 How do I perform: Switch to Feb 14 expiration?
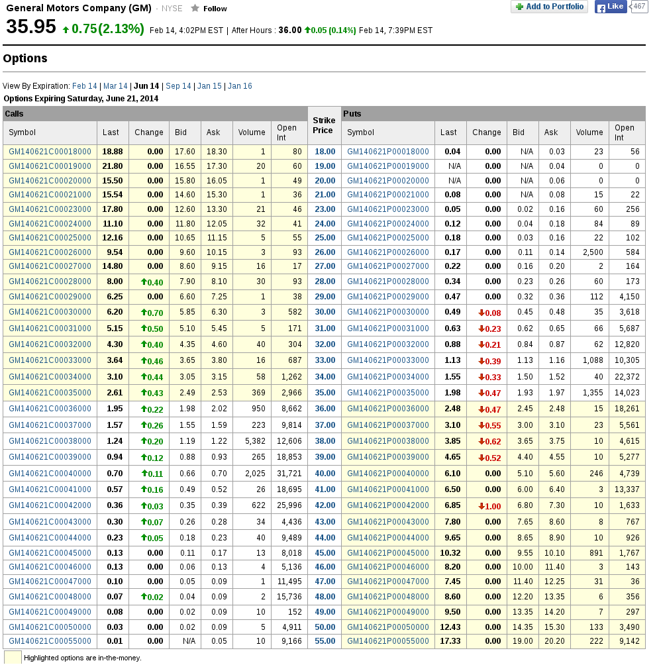85,86
